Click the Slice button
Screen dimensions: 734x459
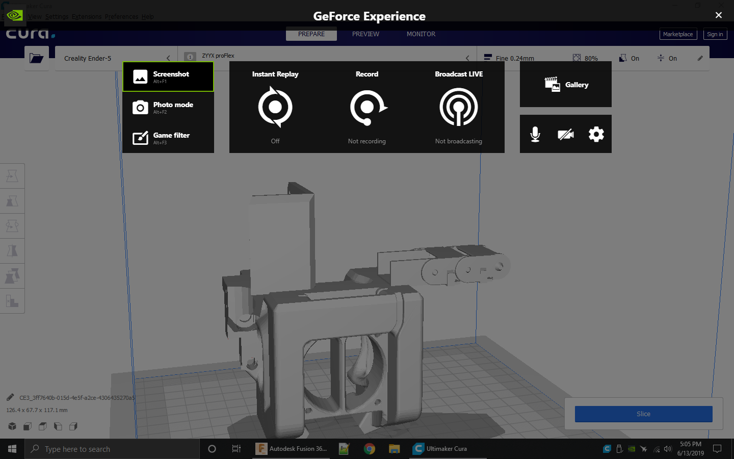[x=643, y=414]
